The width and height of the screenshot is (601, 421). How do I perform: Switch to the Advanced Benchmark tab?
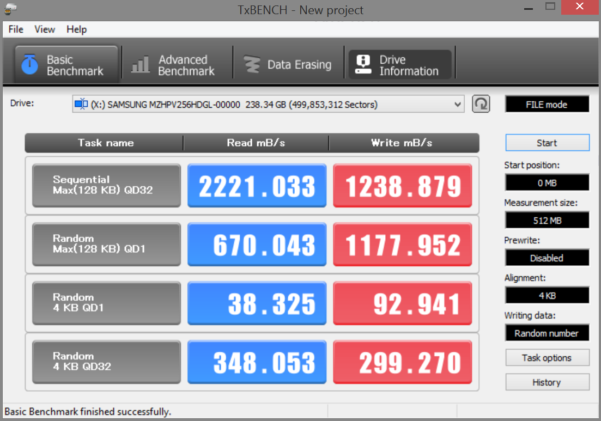click(x=177, y=64)
